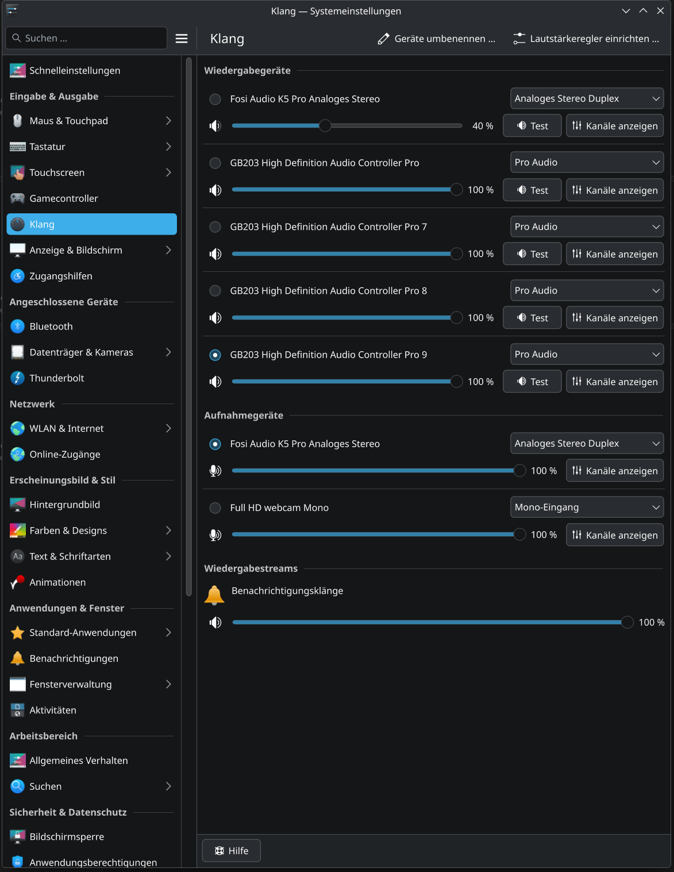Open the hamburger menu next to search

pyautogui.click(x=182, y=39)
